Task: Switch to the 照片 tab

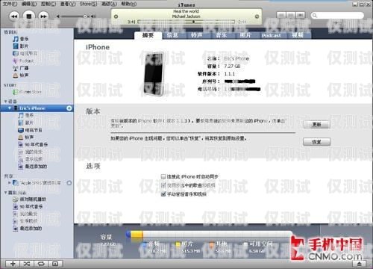Action: click(245, 35)
